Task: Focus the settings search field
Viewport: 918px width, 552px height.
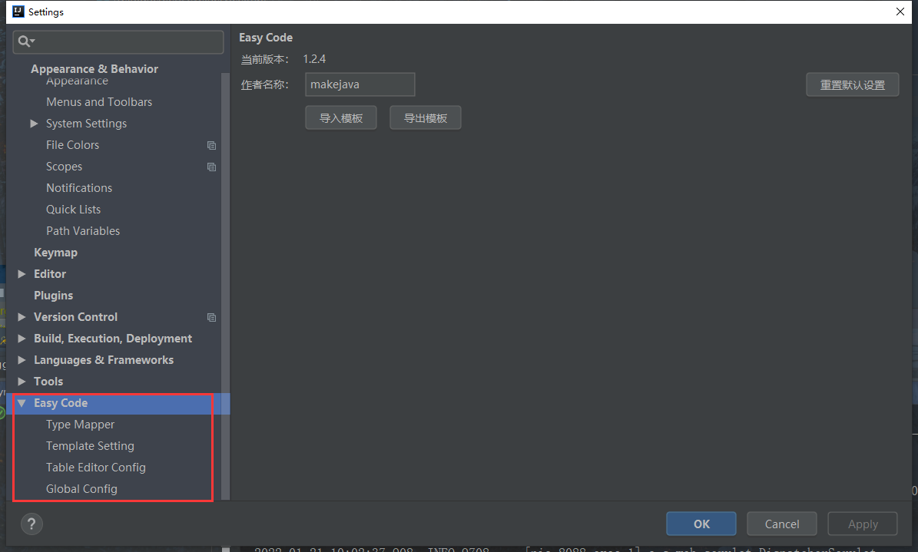Action: click(118, 42)
